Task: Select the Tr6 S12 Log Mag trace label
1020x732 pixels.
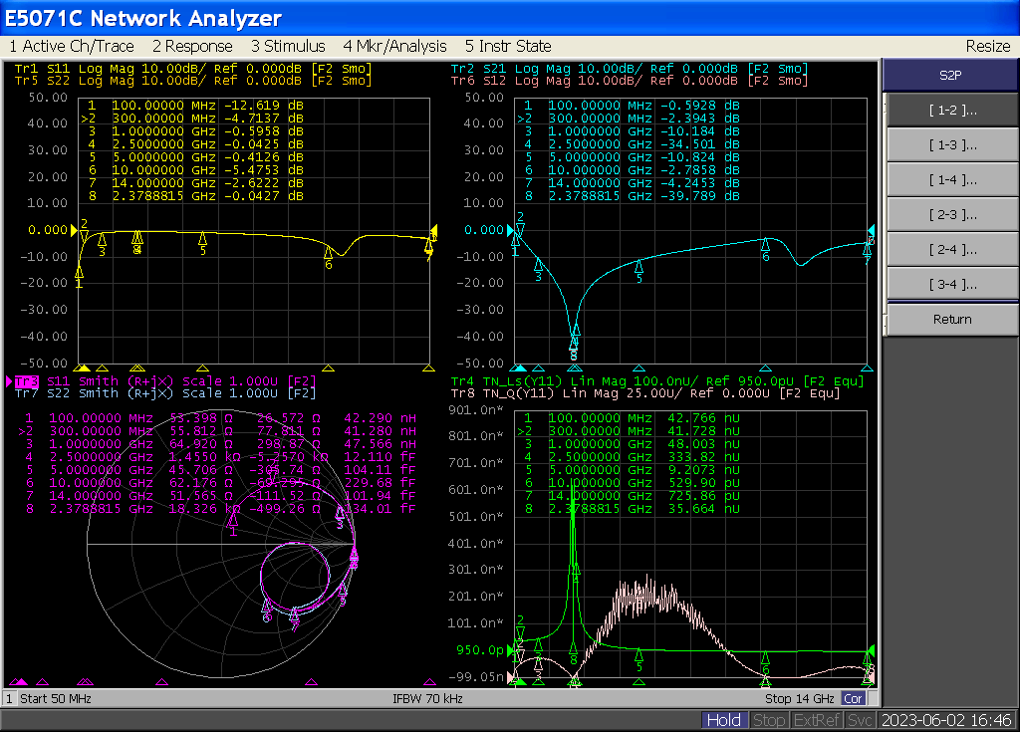Action: pyautogui.click(x=630, y=81)
